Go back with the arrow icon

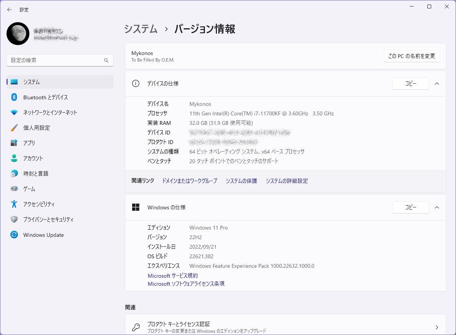coord(9,10)
